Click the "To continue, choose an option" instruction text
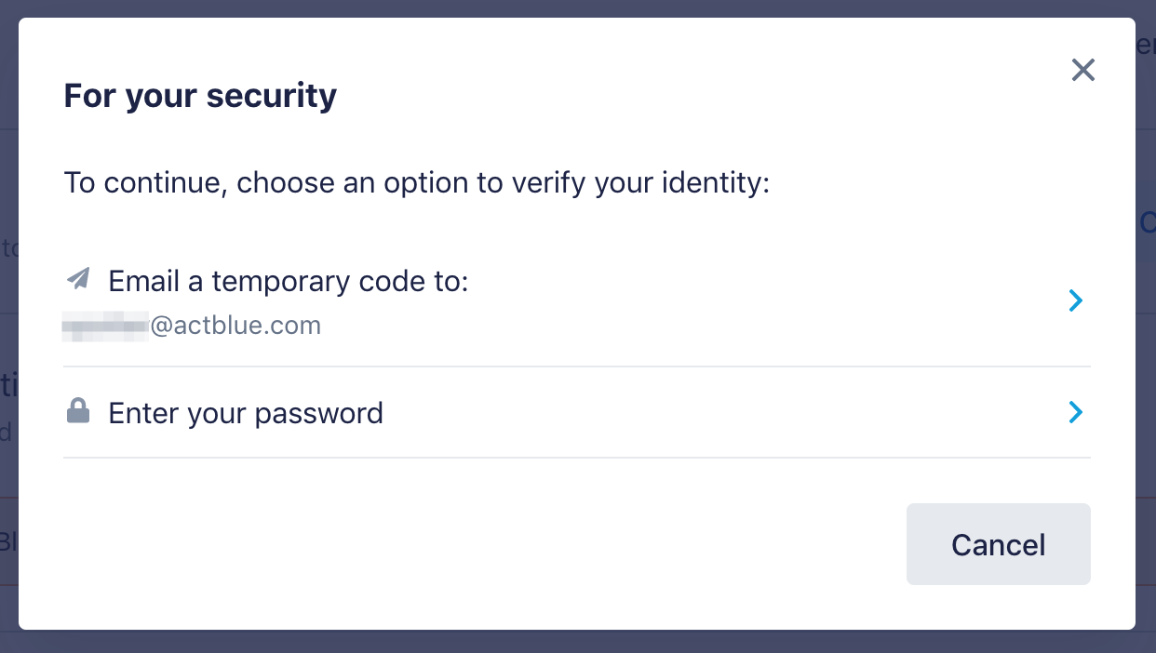The width and height of the screenshot is (1156, 653). 417,182
